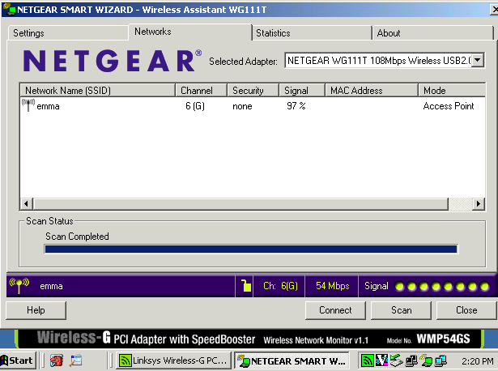Sort networks by Channel column
The width and height of the screenshot is (498, 371).
(202, 91)
